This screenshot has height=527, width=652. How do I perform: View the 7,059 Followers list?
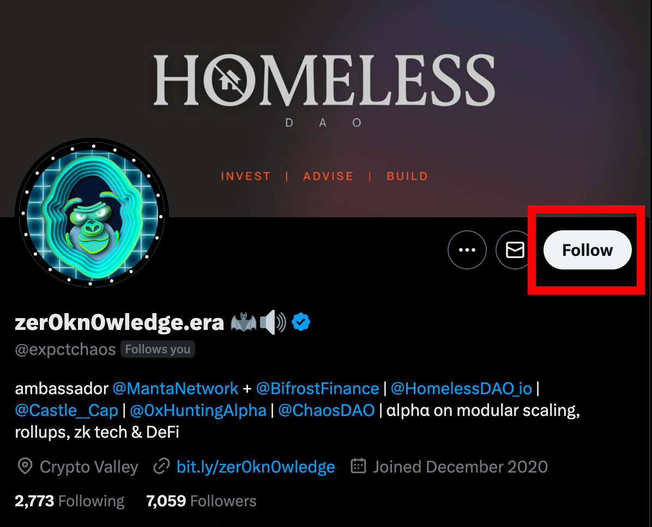[x=201, y=501]
